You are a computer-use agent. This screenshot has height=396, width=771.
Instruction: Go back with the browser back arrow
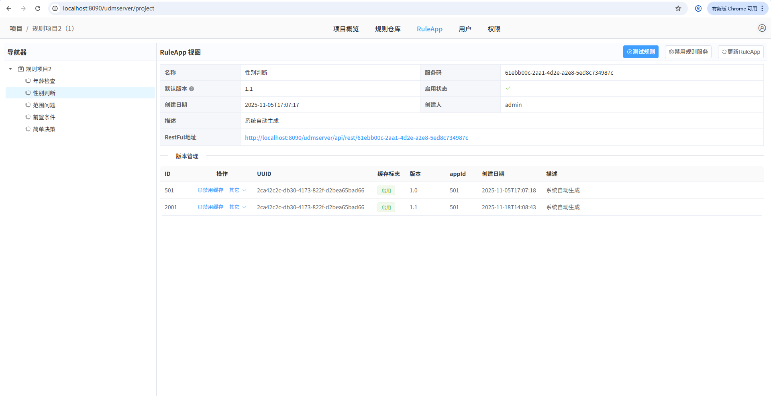click(x=9, y=8)
